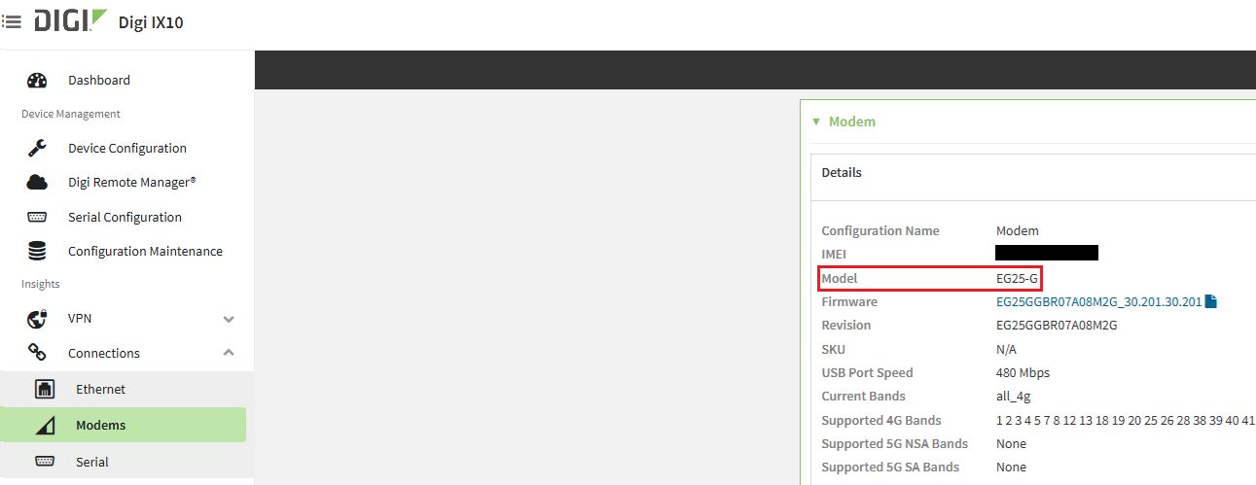This screenshot has height=485, width=1256.
Task: Click the VPN globe icon
Action: (37, 319)
